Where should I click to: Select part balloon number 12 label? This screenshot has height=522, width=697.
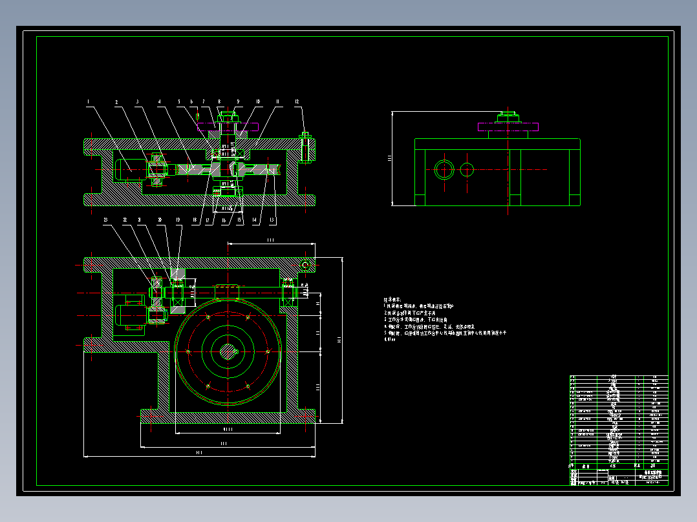tap(297, 101)
